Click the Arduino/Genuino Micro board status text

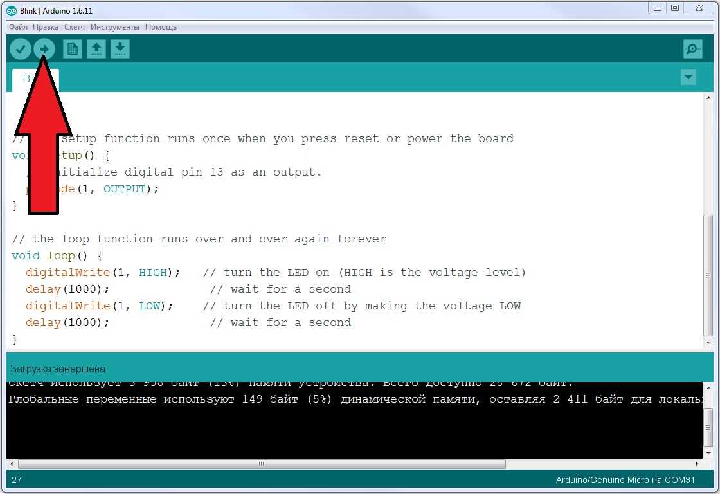[632, 480]
